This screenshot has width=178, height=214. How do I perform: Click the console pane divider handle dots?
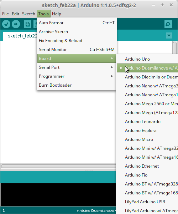click(x=89, y=170)
